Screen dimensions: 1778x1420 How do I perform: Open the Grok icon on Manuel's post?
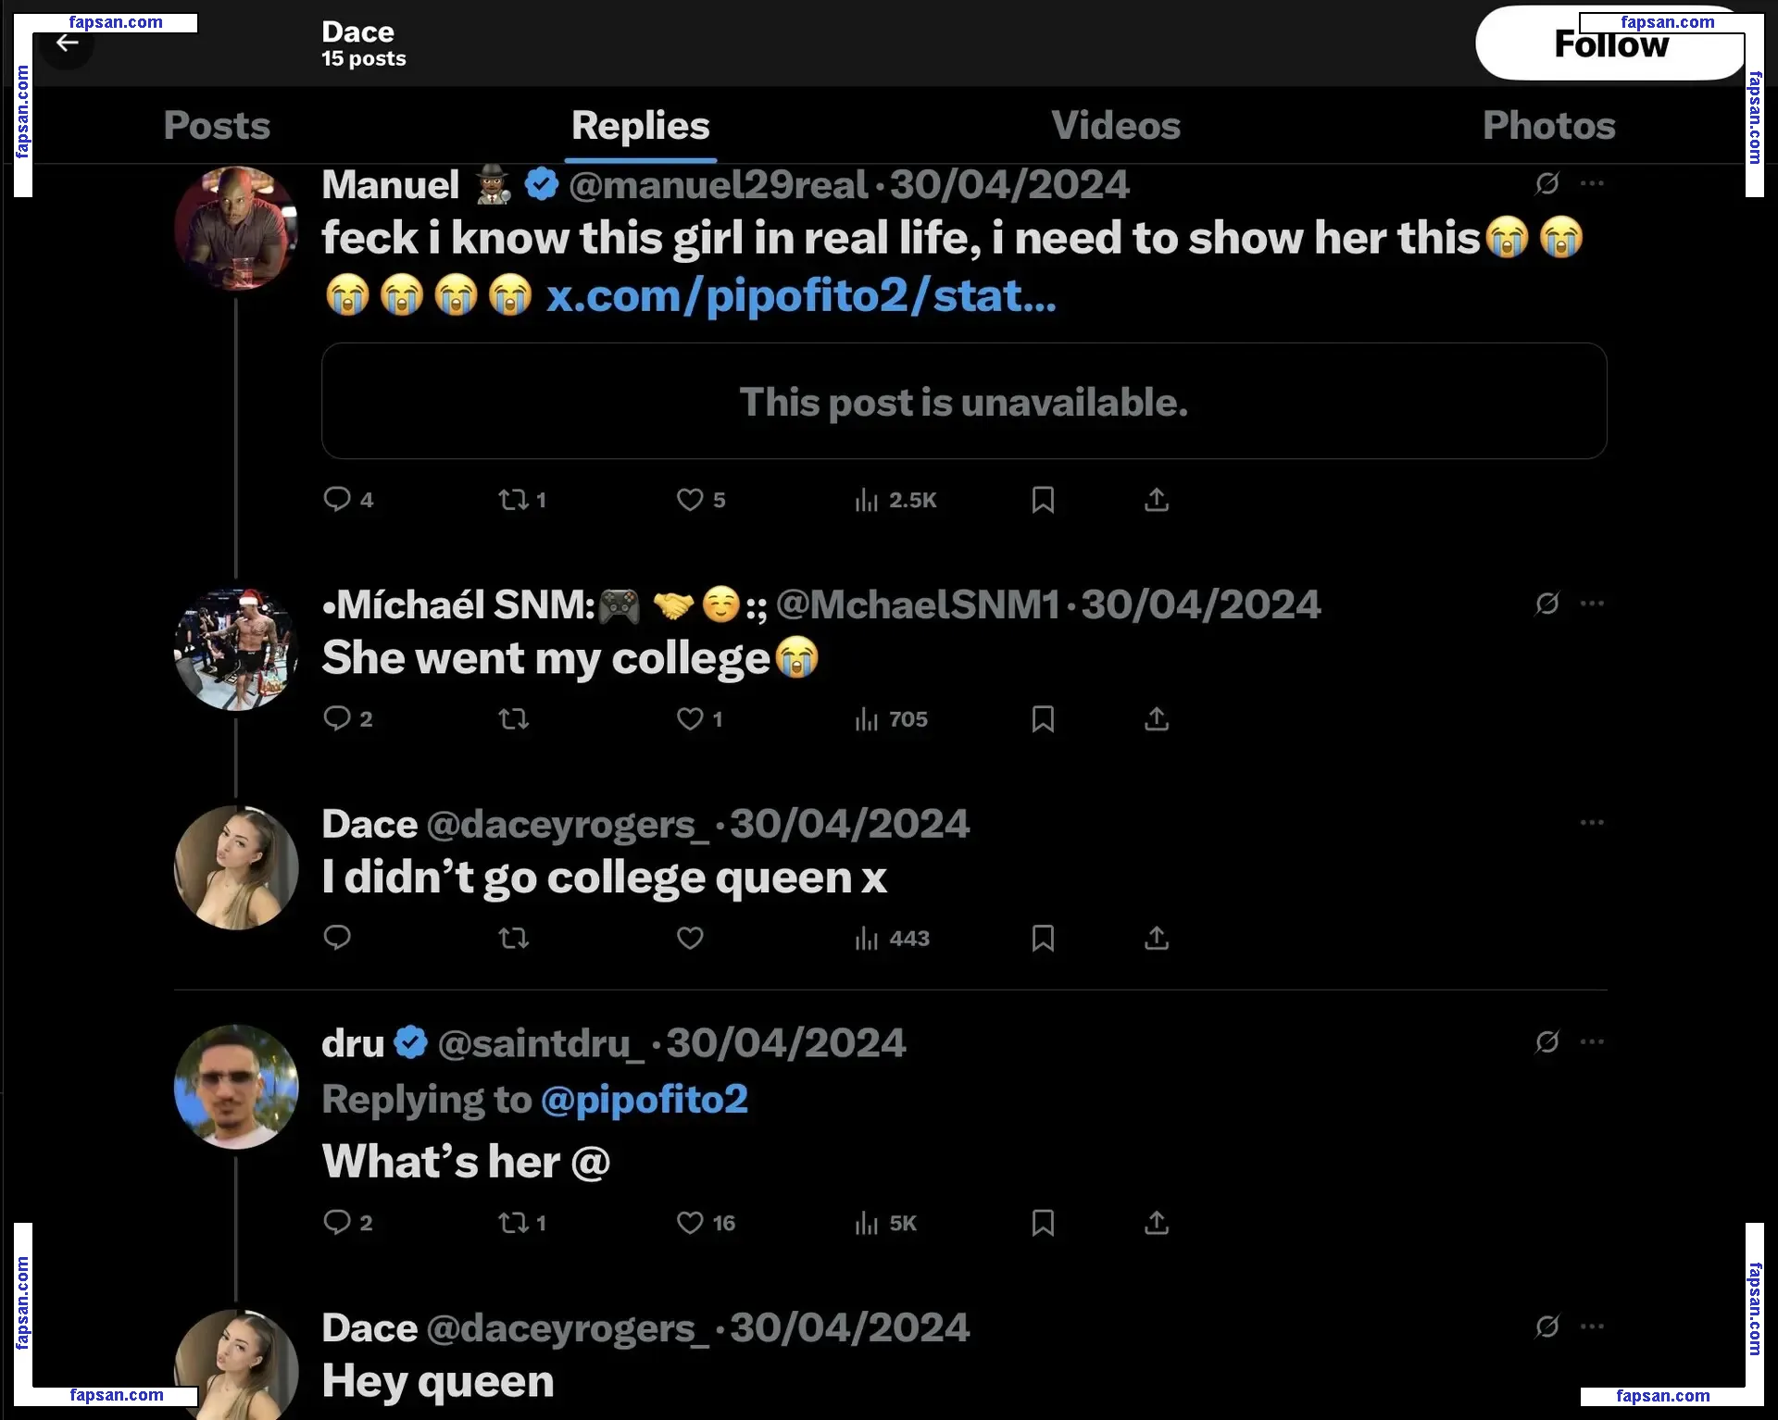click(1546, 183)
